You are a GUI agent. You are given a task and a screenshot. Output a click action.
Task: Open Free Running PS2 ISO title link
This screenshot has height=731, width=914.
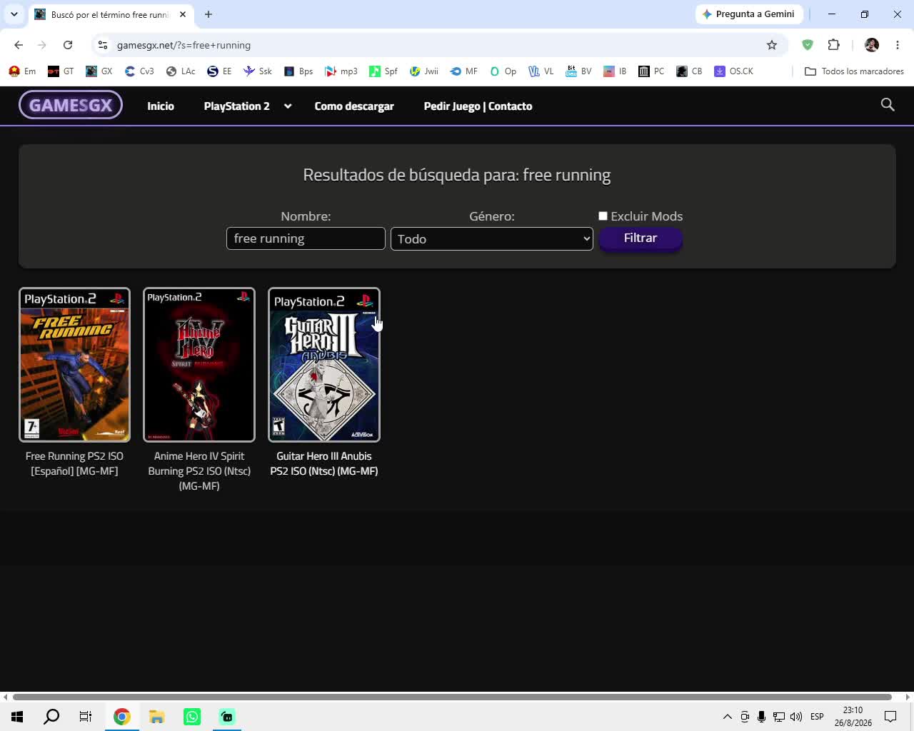click(x=74, y=463)
